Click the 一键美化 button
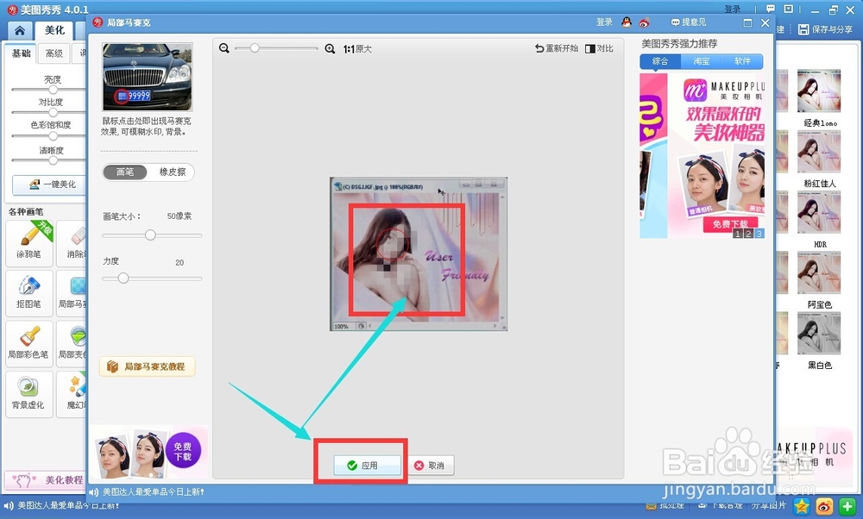 (x=50, y=184)
